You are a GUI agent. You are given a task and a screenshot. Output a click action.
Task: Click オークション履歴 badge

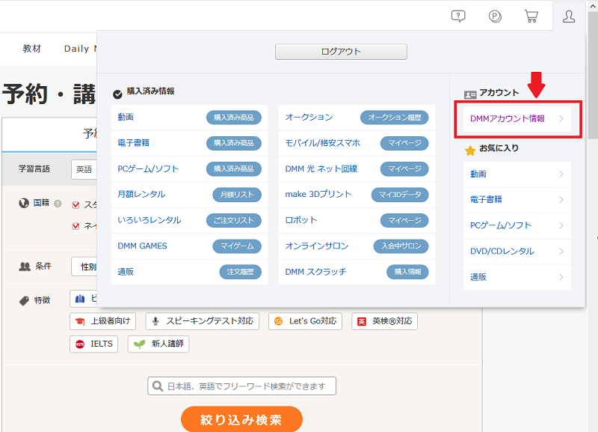pyautogui.click(x=395, y=118)
